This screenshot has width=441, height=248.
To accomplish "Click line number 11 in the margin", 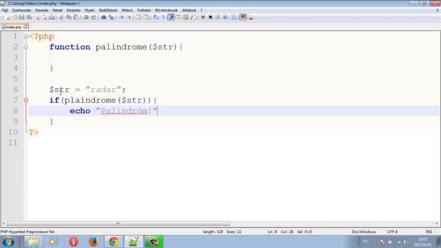I will 12,143.
